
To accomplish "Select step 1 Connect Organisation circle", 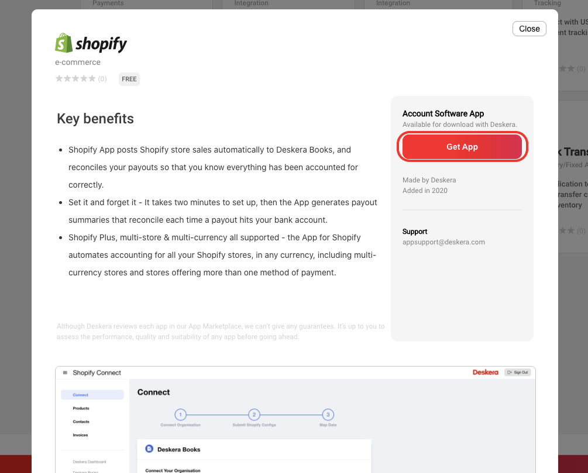I will [x=180, y=415].
